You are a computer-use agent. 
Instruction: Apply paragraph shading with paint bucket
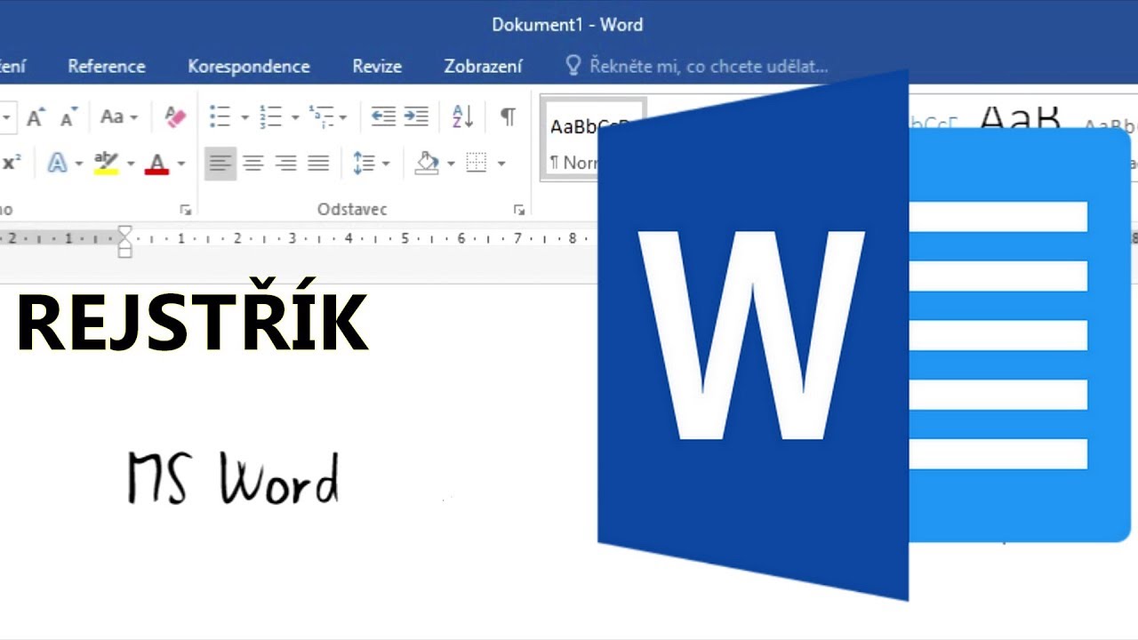(428, 164)
